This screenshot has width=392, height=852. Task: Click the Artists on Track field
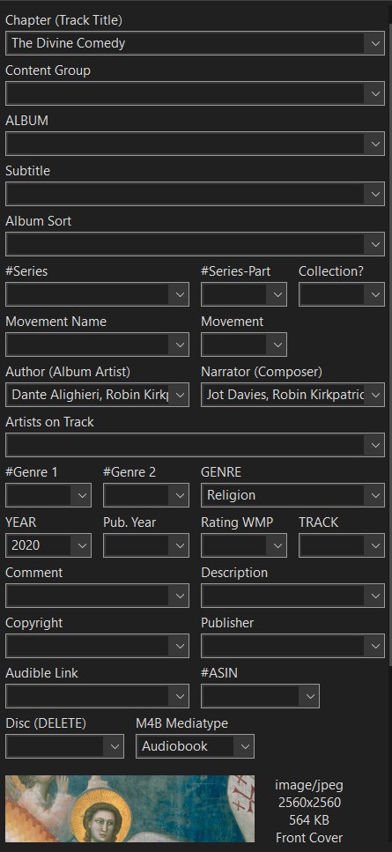185,445
